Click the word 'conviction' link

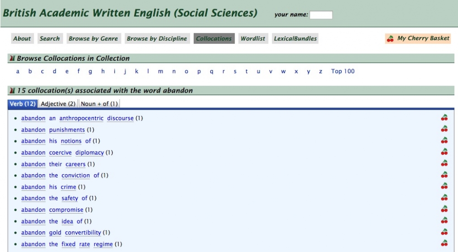tap(76, 175)
